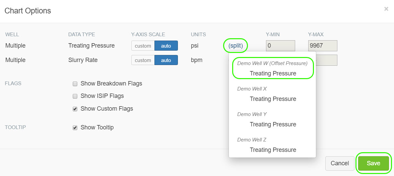Select Demo Well W Treating Pressure option
The image size is (394, 176).
pyautogui.click(x=273, y=73)
